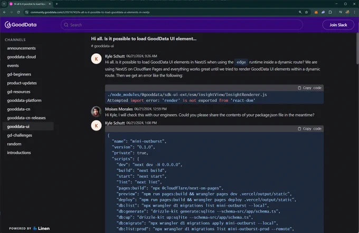Click the 06/21/2024, 12:59 PM timestamp

pyautogui.click(x=150, y=109)
